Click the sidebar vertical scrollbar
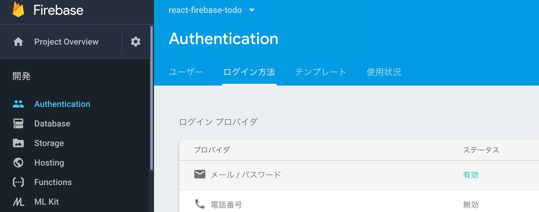The height and width of the screenshot is (212, 539). (x=151, y=98)
